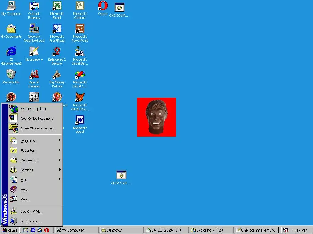Expand the Settings submenu arrow
The width and height of the screenshot is (313, 234).
60,170
